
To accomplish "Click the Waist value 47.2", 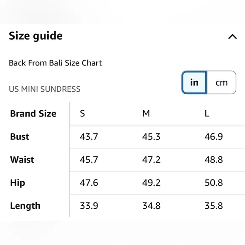I will coord(151,160).
